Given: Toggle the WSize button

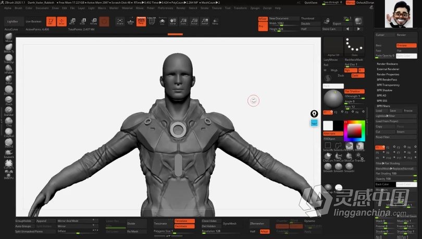Looking at the screenshot, I should coord(263,19).
